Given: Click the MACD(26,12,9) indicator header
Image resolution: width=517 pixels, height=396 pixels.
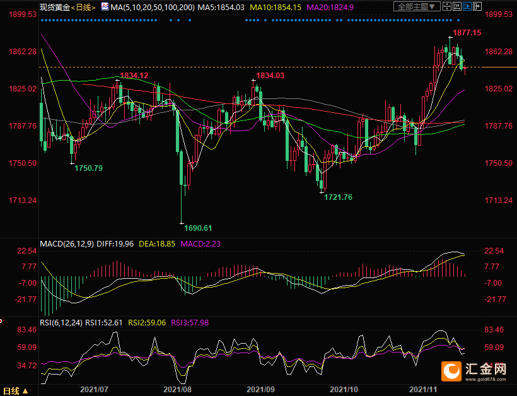Looking at the screenshot, I should coord(66,243).
